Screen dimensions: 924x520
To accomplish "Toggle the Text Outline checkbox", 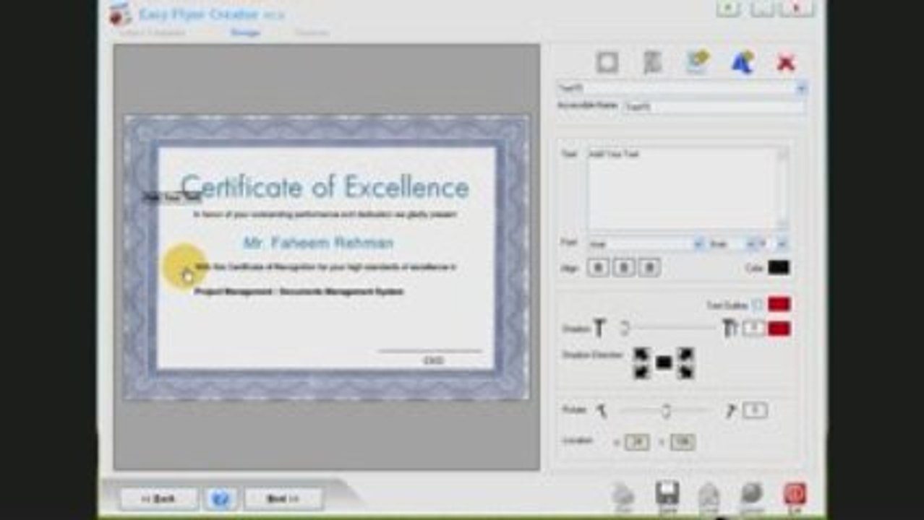I will pos(757,305).
